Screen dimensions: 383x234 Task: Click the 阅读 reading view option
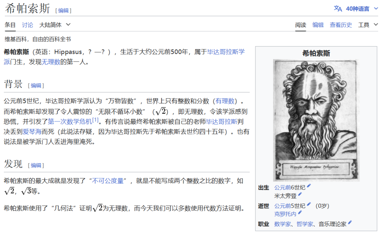pos(301,25)
